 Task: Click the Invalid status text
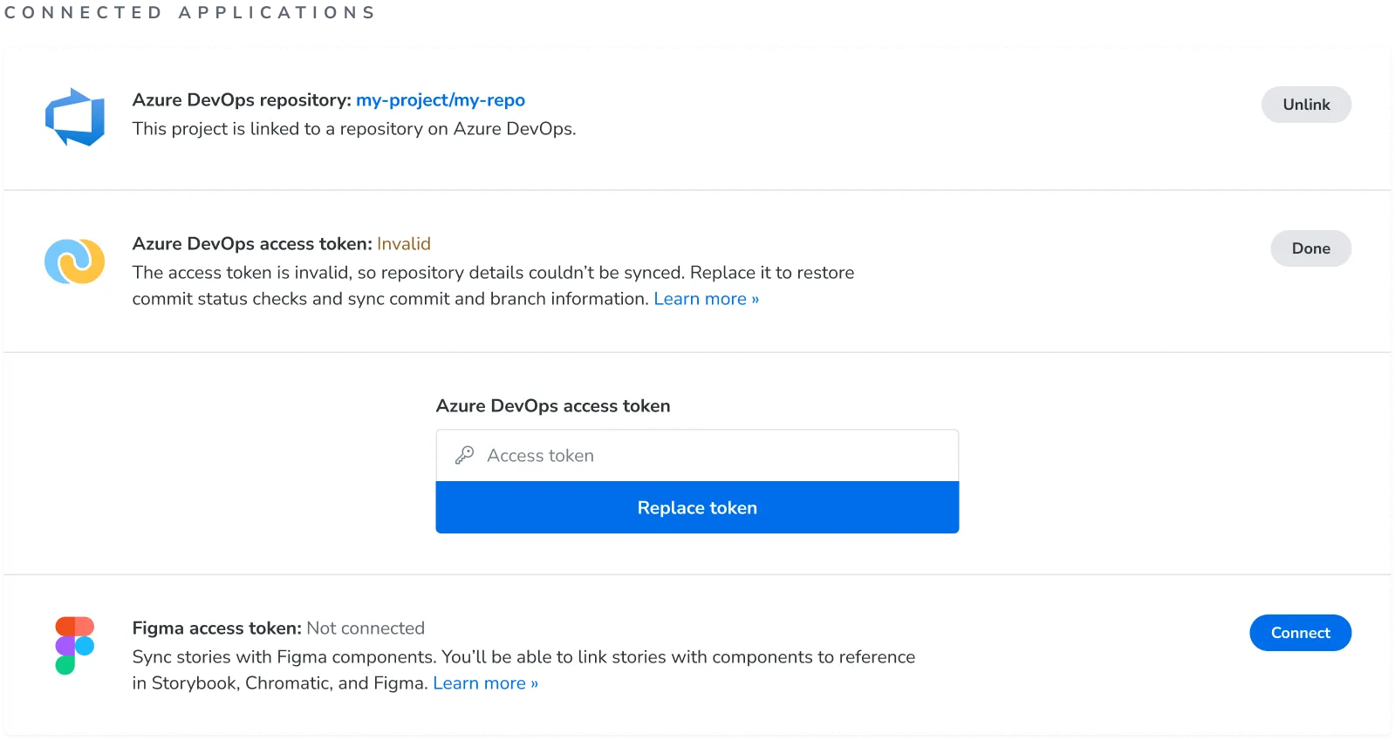(404, 244)
